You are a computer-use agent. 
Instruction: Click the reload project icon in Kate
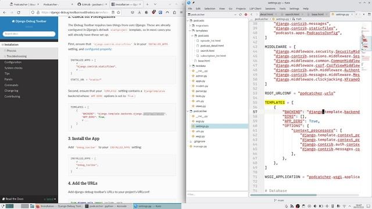pyautogui.click(x=240, y=15)
